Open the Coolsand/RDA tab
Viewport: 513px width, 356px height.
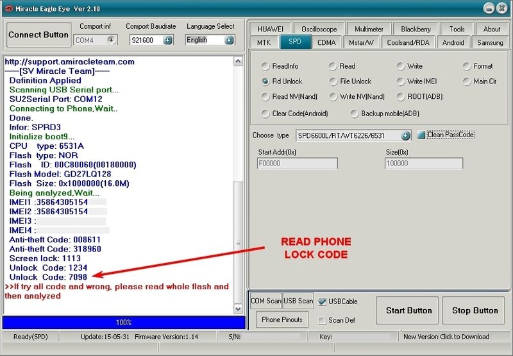(408, 42)
